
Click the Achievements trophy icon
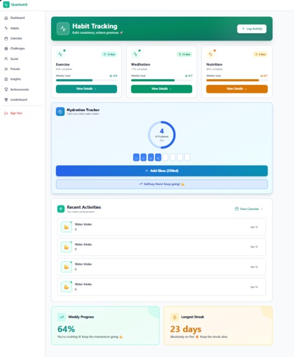point(6,90)
